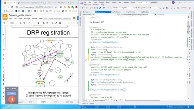Click the Visual Studio search box

click(x=142, y=2)
